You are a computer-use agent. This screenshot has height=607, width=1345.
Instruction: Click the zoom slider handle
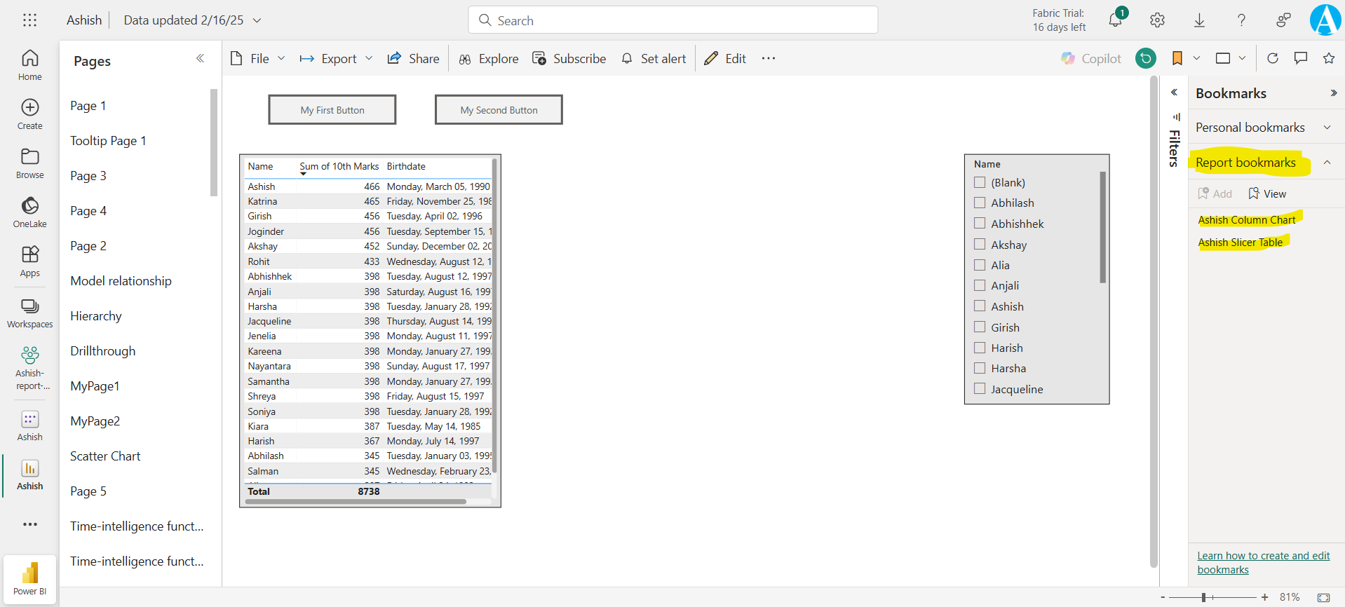point(1203,597)
